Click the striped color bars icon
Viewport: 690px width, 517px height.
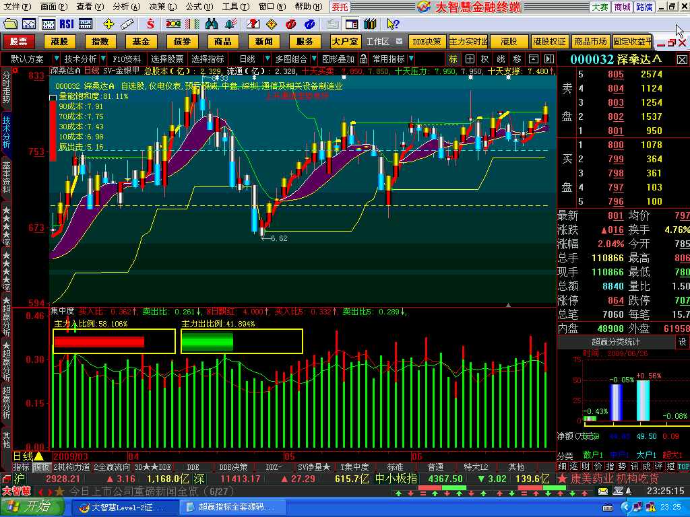tap(192, 24)
